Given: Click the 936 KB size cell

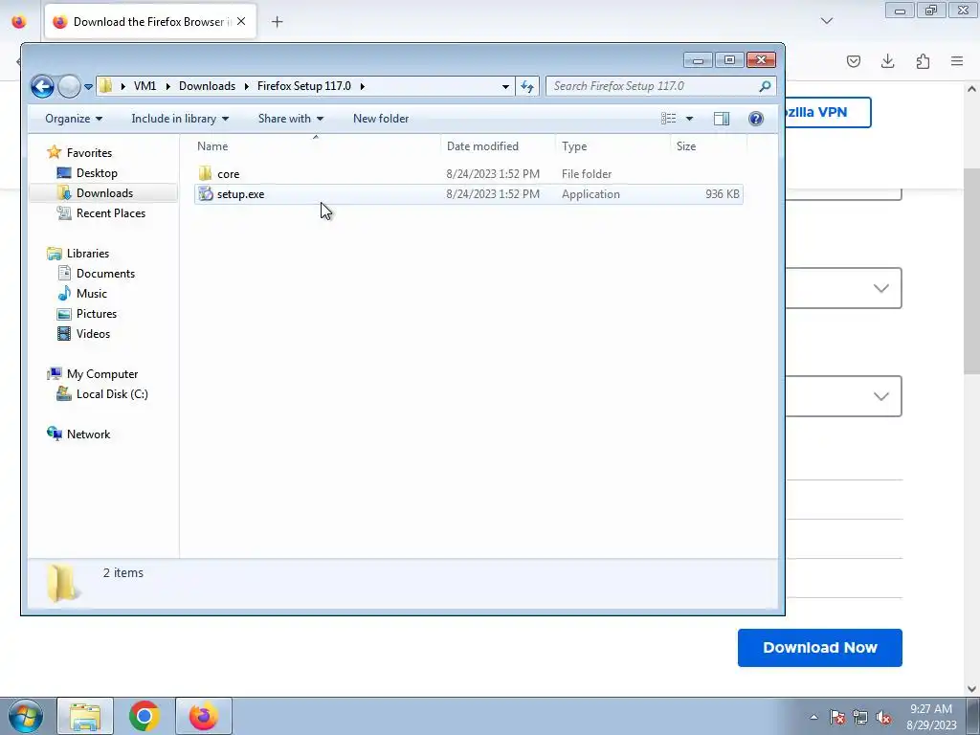Looking at the screenshot, I should coord(722,194).
